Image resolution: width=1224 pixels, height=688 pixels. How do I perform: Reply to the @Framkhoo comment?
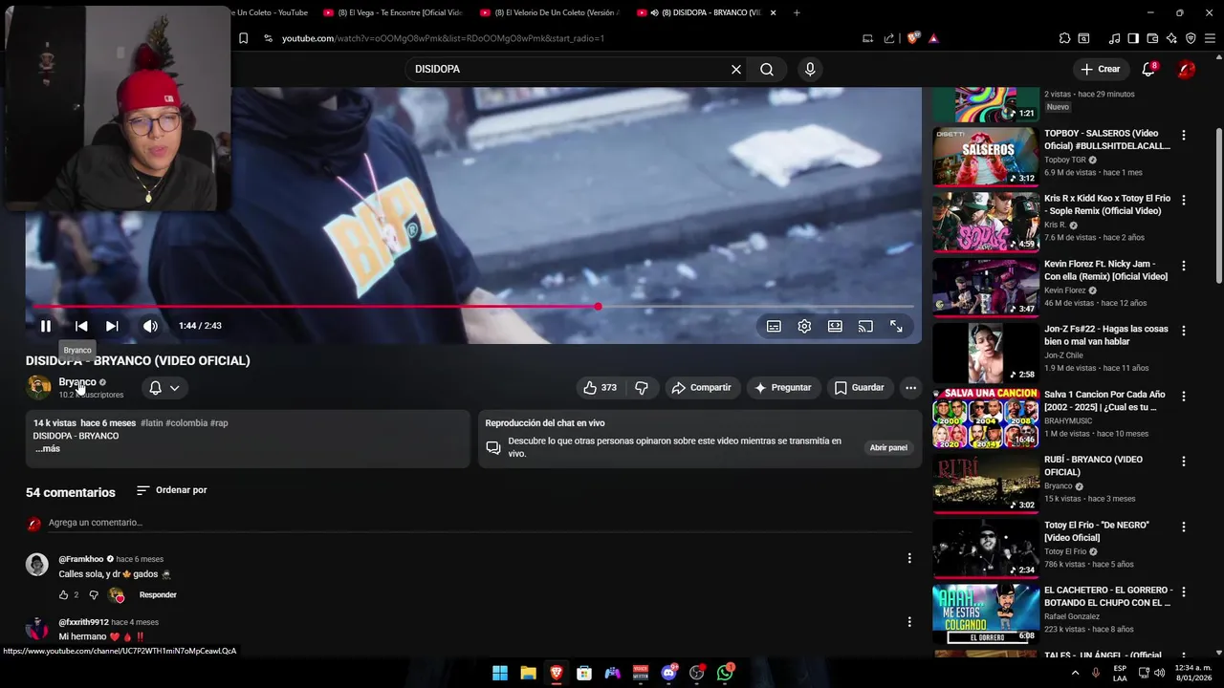point(158,594)
